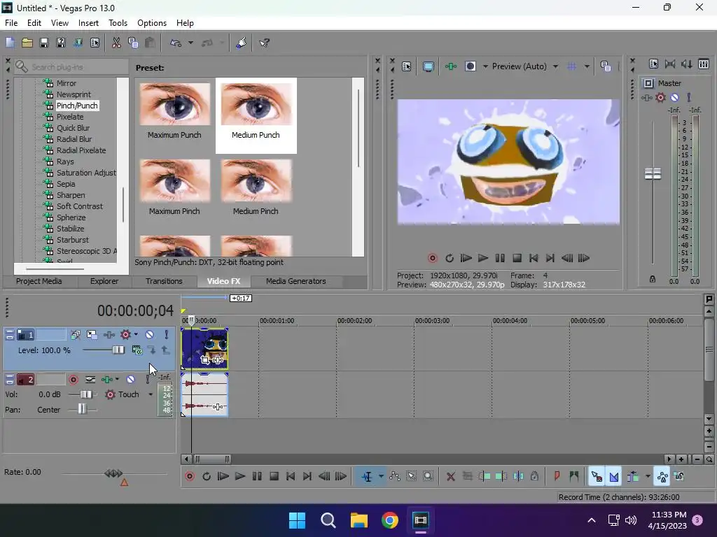Expand audio track 2 FX dropdown arrow
The image size is (717, 537).
coord(117,380)
